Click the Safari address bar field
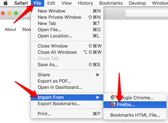The image size is (168, 123). coord(146,13)
